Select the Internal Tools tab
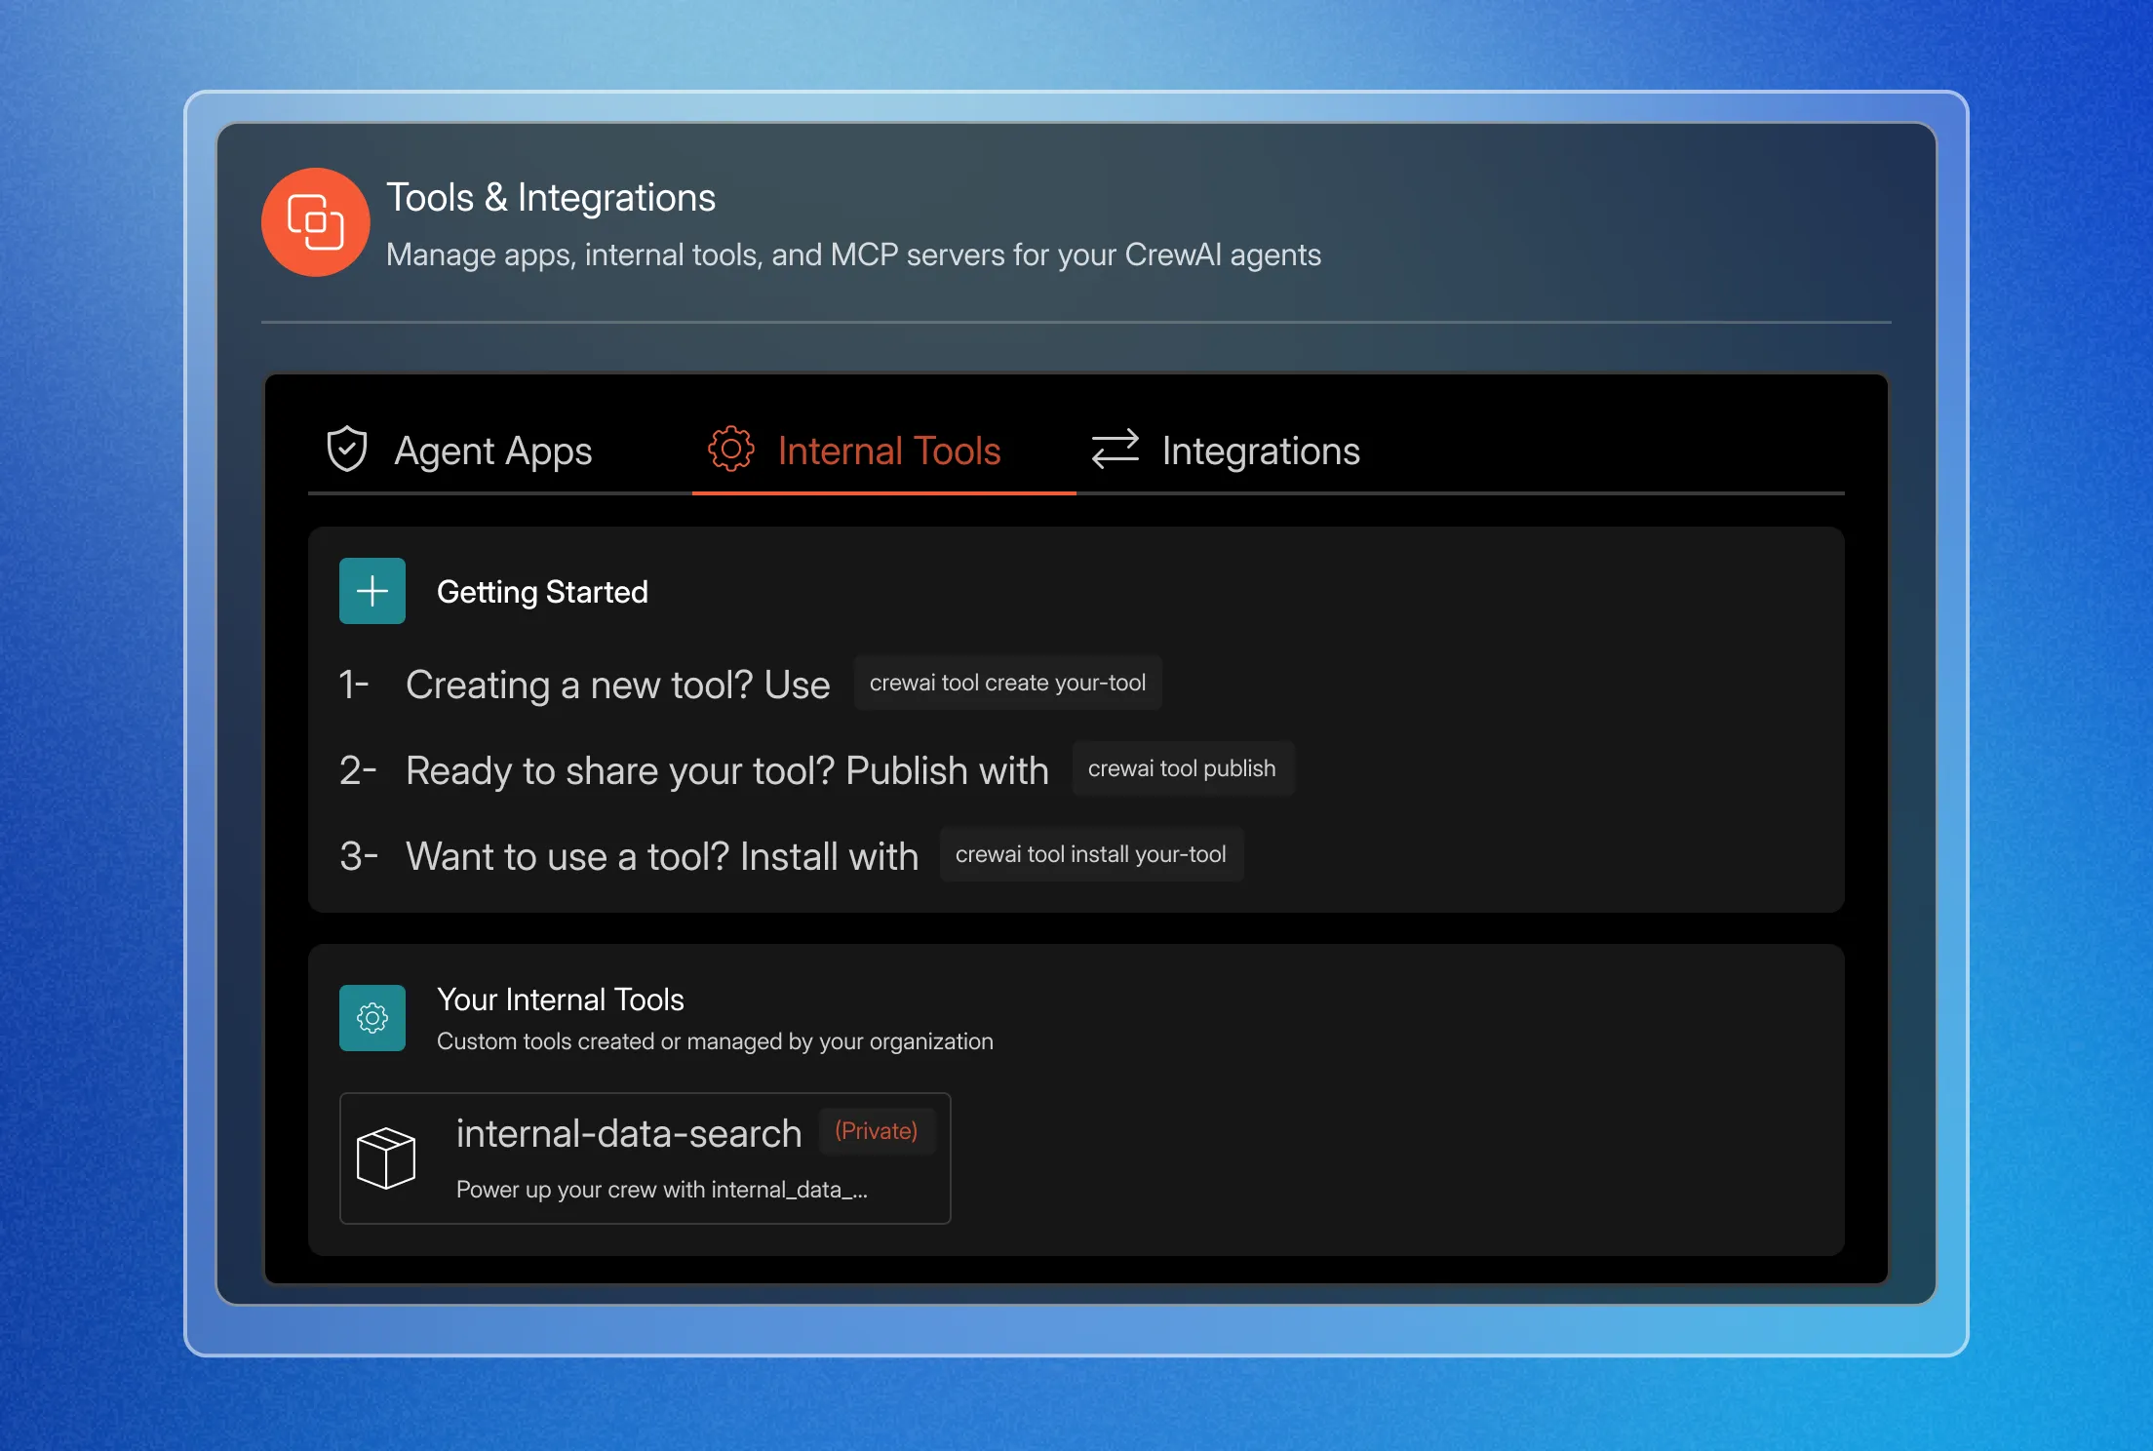Viewport: 2153px width, 1451px height. click(888, 451)
